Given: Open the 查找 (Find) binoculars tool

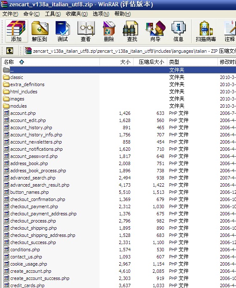Looking at the screenshot, I should coord(132,31).
